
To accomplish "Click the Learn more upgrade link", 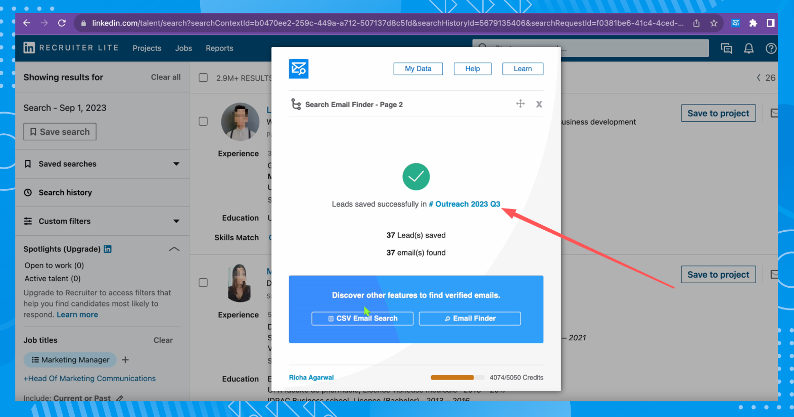I will (x=77, y=315).
